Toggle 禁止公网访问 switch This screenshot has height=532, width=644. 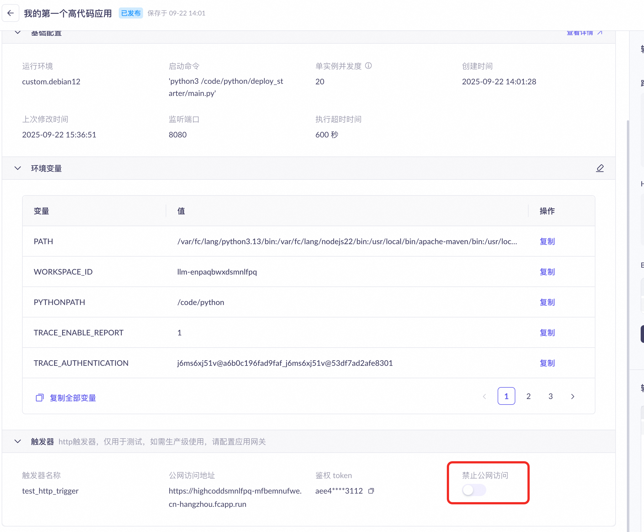(474, 490)
